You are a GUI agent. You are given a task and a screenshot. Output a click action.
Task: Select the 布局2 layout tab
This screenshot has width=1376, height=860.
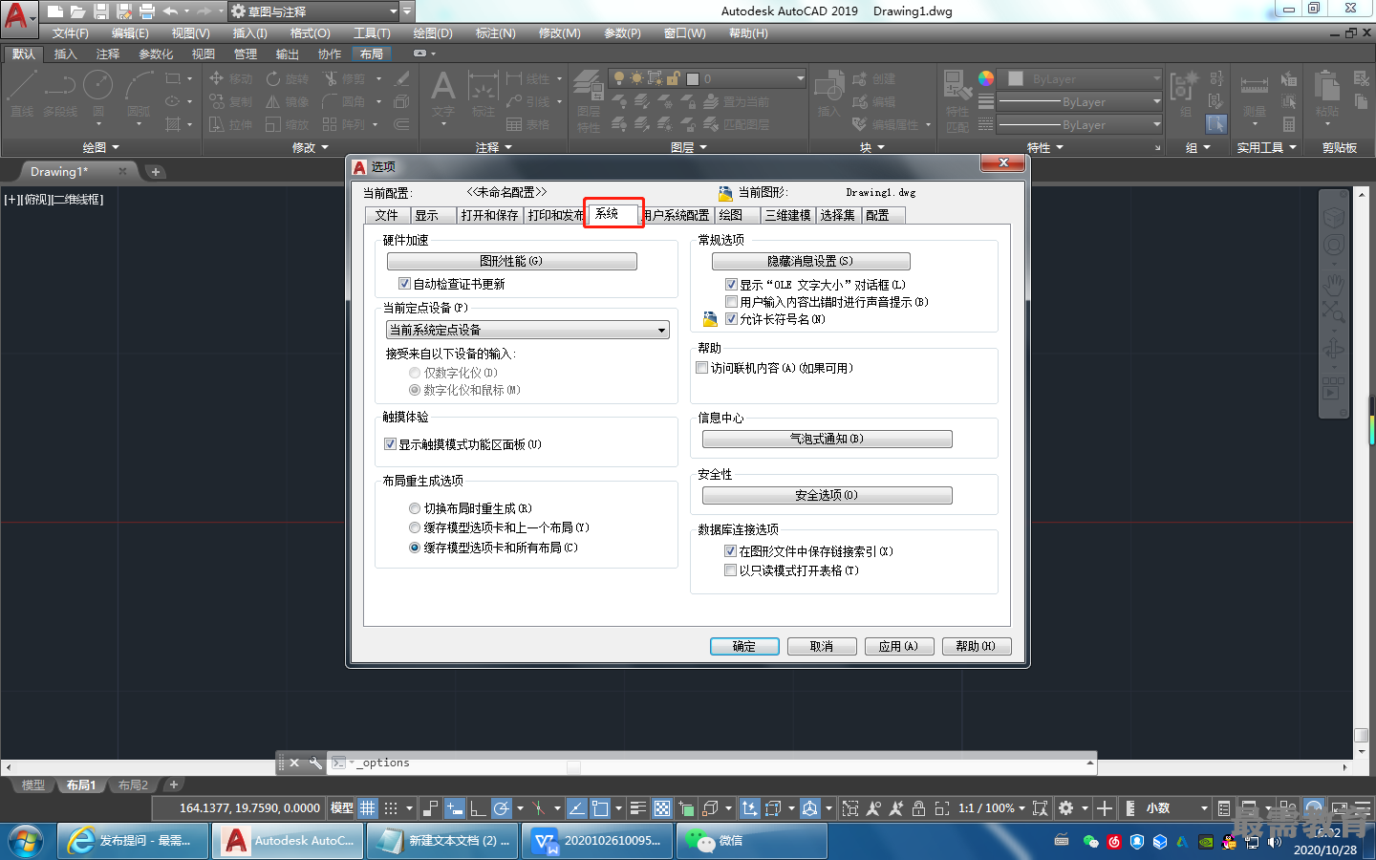[133, 785]
